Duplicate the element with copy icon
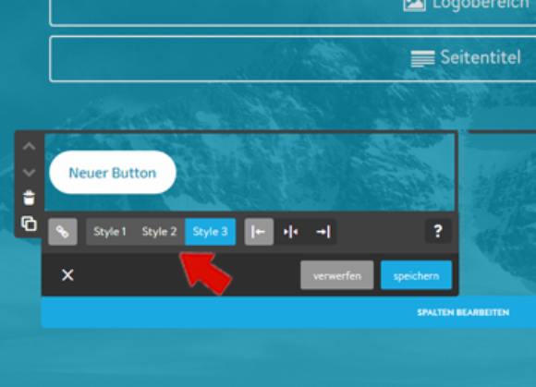 coord(29,224)
